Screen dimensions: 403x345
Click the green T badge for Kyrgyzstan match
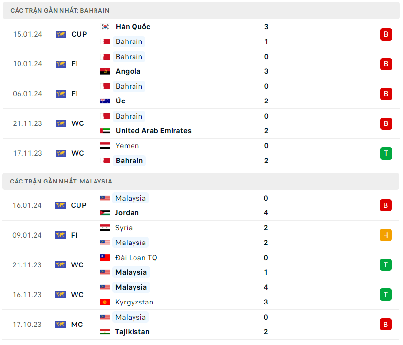pyautogui.click(x=385, y=295)
